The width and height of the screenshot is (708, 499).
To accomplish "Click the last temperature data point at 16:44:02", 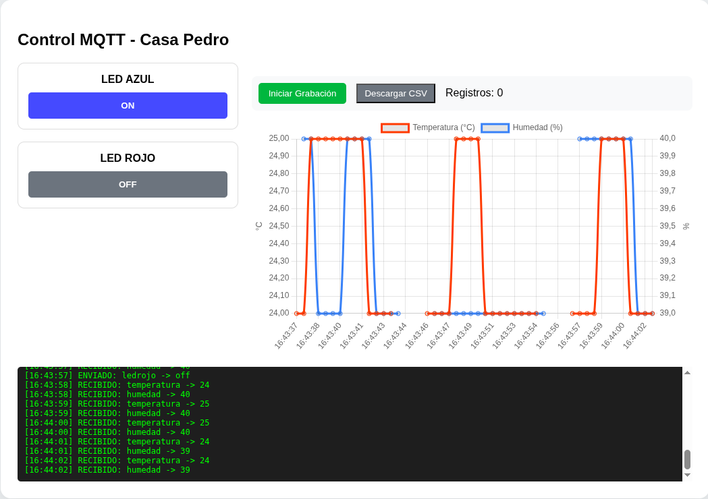I will [652, 314].
